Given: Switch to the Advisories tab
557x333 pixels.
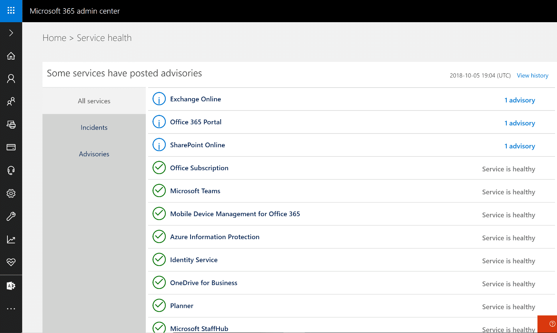Looking at the screenshot, I should pos(94,154).
